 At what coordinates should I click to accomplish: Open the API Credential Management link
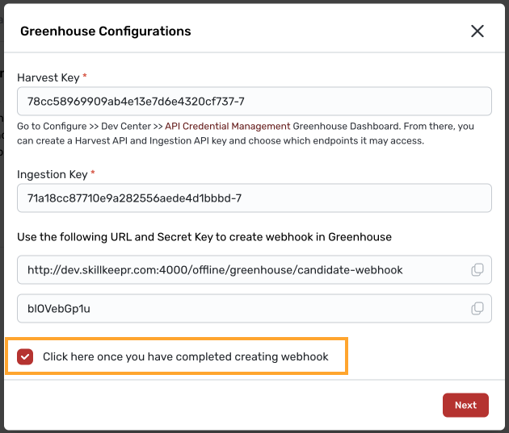pyautogui.click(x=227, y=126)
